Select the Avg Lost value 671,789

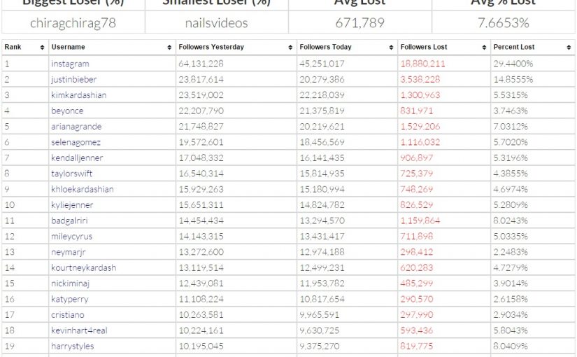point(359,23)
